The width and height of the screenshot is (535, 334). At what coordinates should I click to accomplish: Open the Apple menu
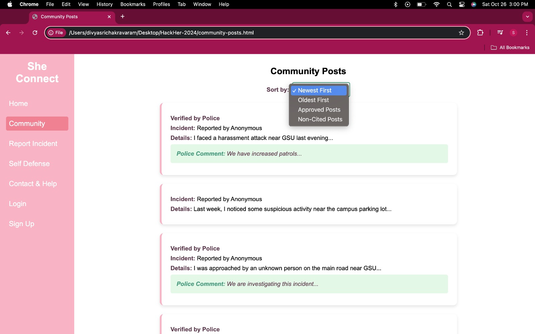10,4
